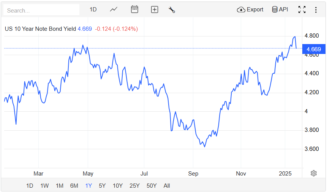Open the 1D interval selector in the toolbar
327x193 pixels.
pos(93,9)
